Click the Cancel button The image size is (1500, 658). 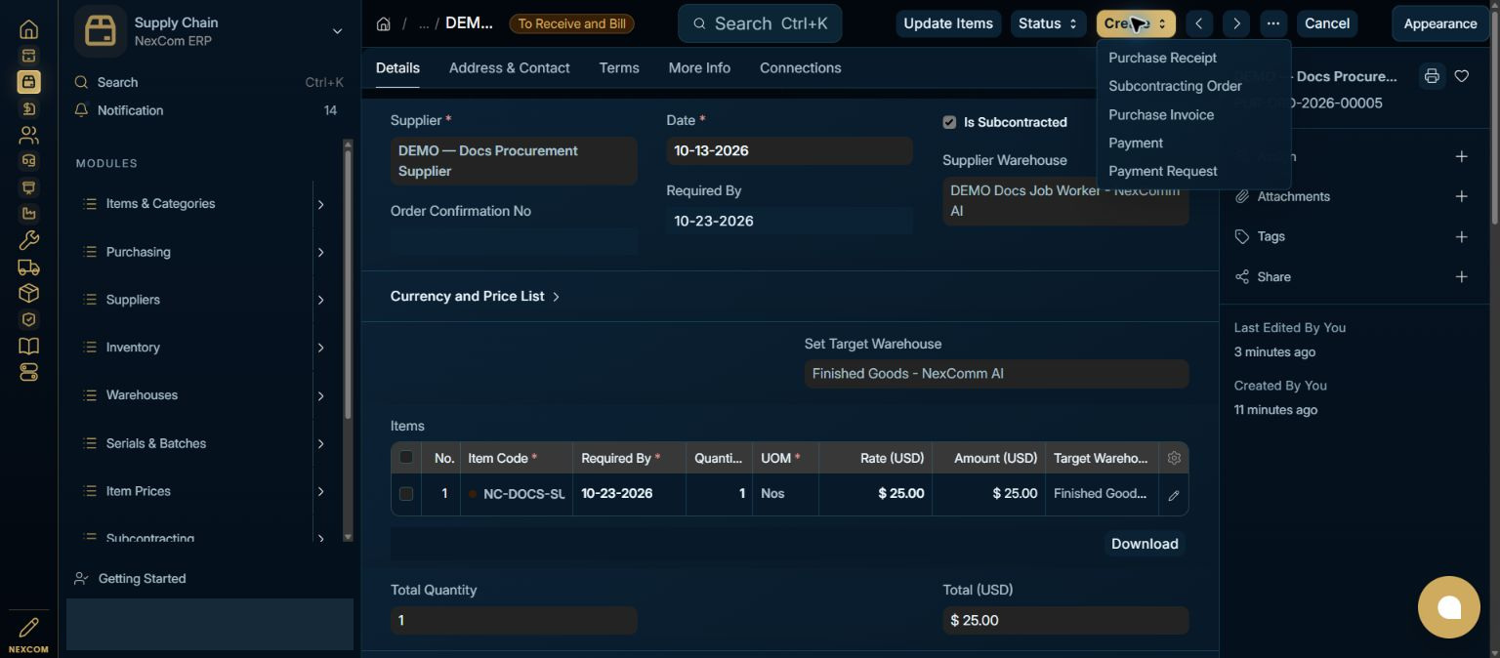(1327, 23)
